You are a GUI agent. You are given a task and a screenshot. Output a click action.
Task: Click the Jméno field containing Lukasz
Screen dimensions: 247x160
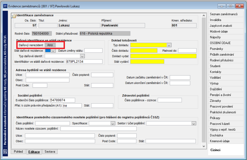coord(79,26)
